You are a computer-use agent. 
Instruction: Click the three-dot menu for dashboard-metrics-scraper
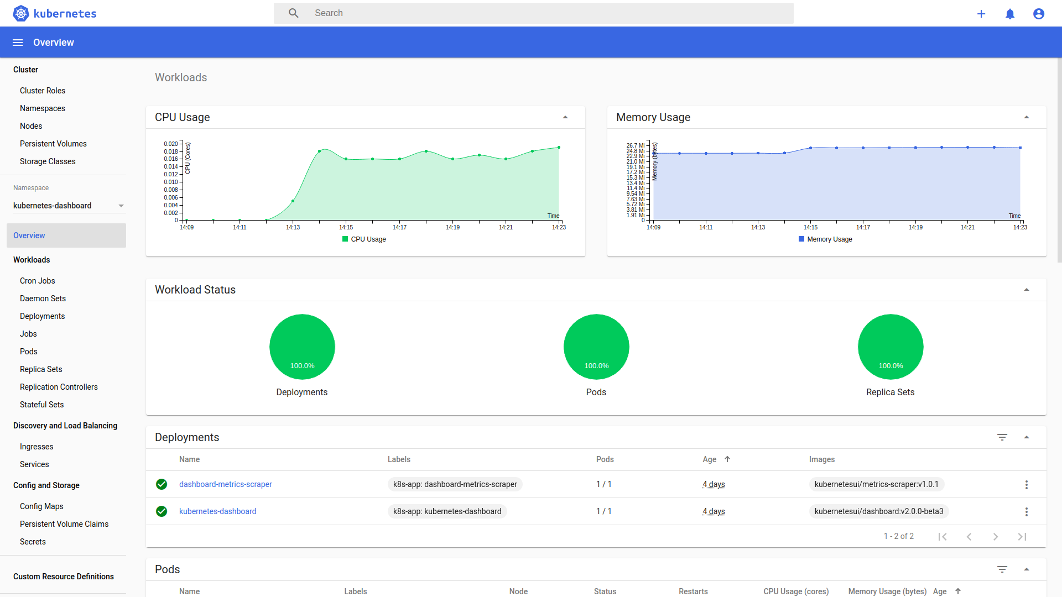pyautogui.click(x=1026, y=484)
